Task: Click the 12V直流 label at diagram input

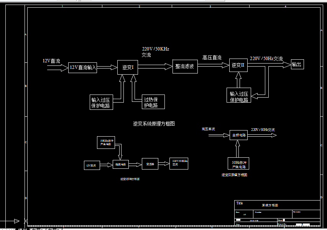Action: tap(51, 61)
